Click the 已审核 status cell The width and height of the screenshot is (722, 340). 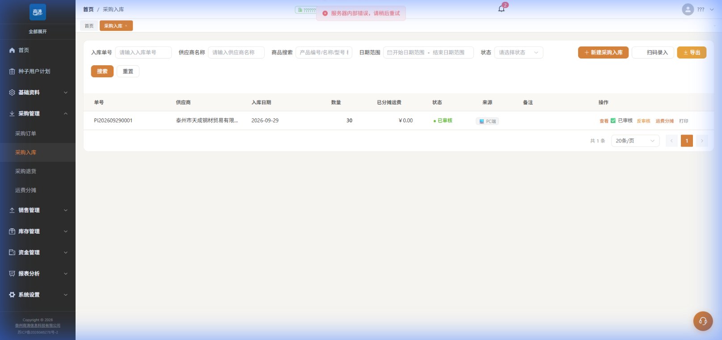point(443,121)
